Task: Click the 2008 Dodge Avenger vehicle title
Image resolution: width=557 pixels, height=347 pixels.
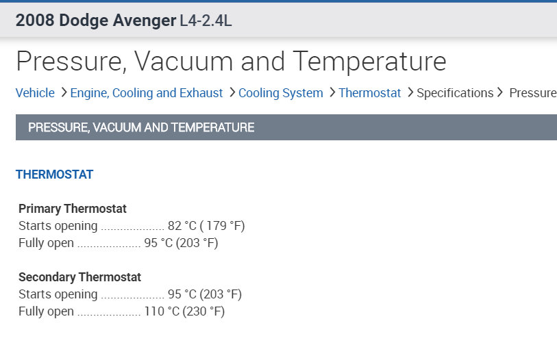Action: click(x=95, y=21)
